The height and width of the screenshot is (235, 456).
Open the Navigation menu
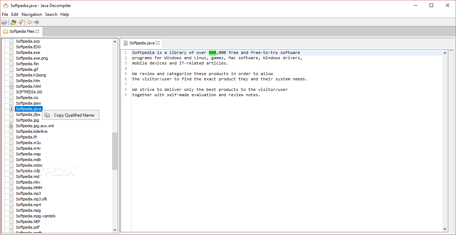32,14
